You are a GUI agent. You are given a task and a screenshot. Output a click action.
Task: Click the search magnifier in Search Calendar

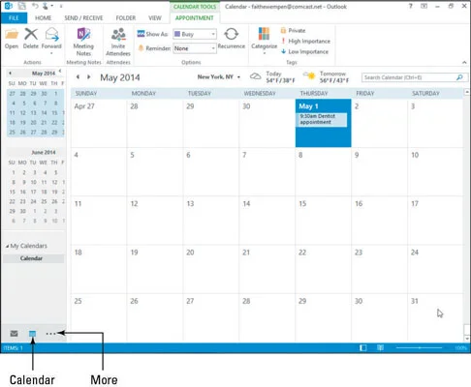pos(459,77)
